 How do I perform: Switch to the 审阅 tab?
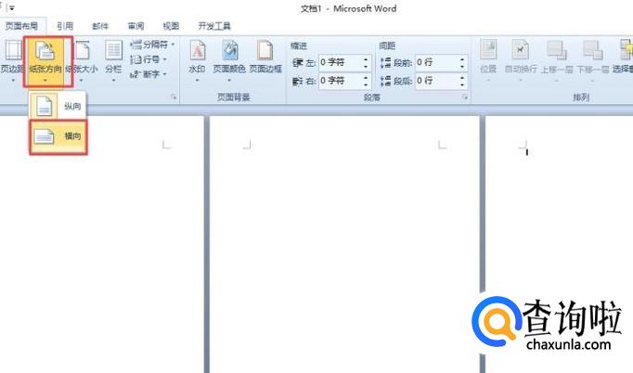(136, 26)
